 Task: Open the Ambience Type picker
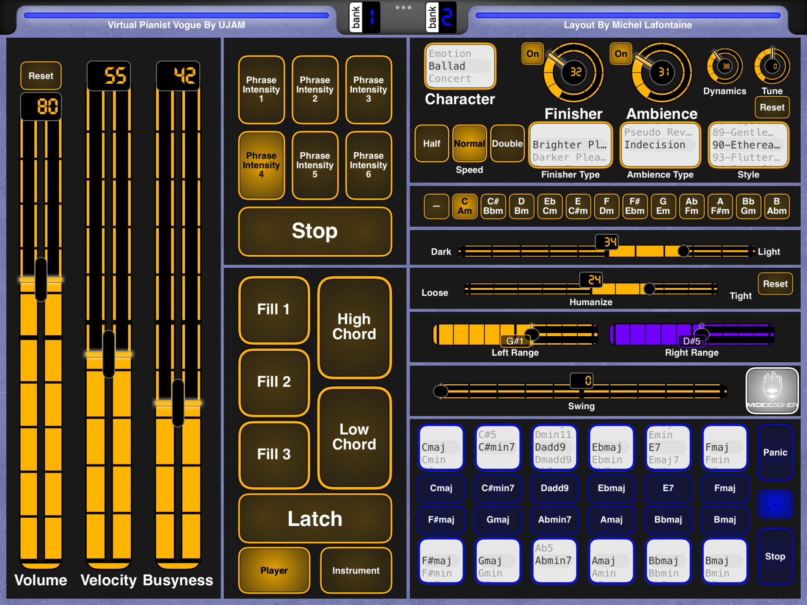tap(660, 145)
